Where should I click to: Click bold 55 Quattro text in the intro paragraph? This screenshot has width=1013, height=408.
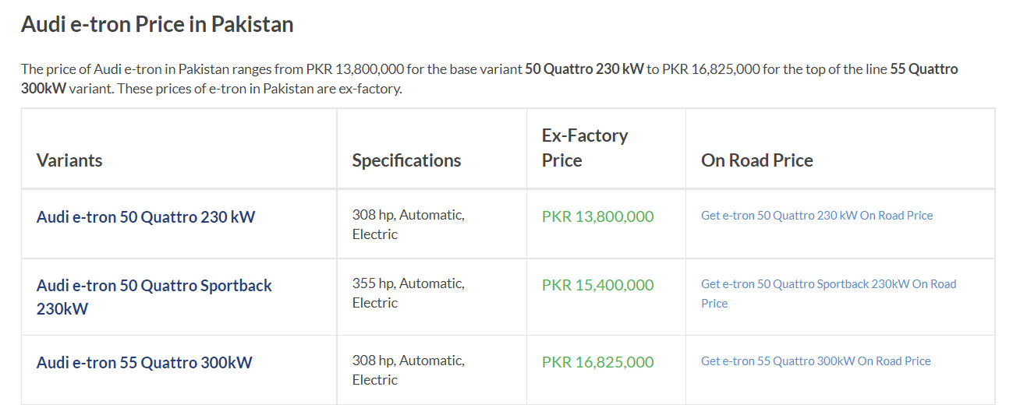(x=924, y=69)
